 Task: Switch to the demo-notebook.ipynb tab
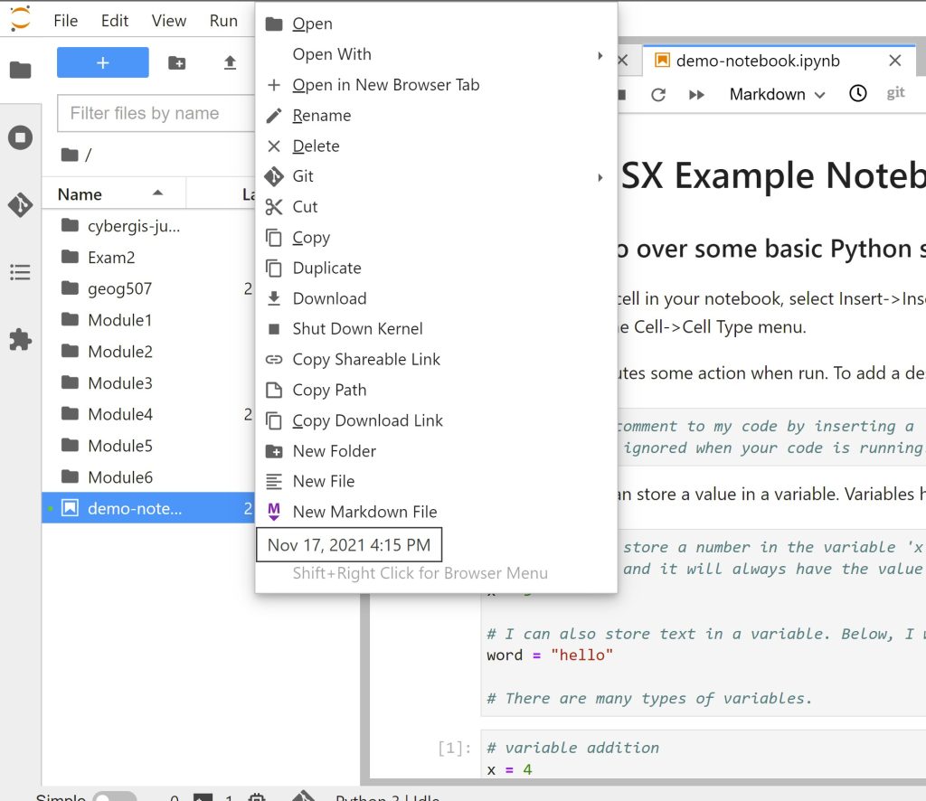pos(759,61)
